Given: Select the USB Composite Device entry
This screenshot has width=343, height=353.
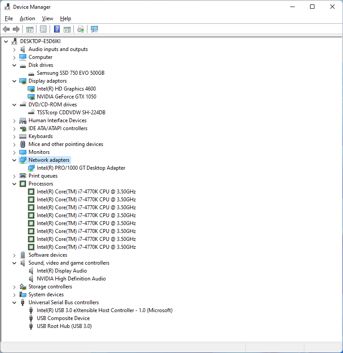Looking at the screenshot, I should 63,318.
